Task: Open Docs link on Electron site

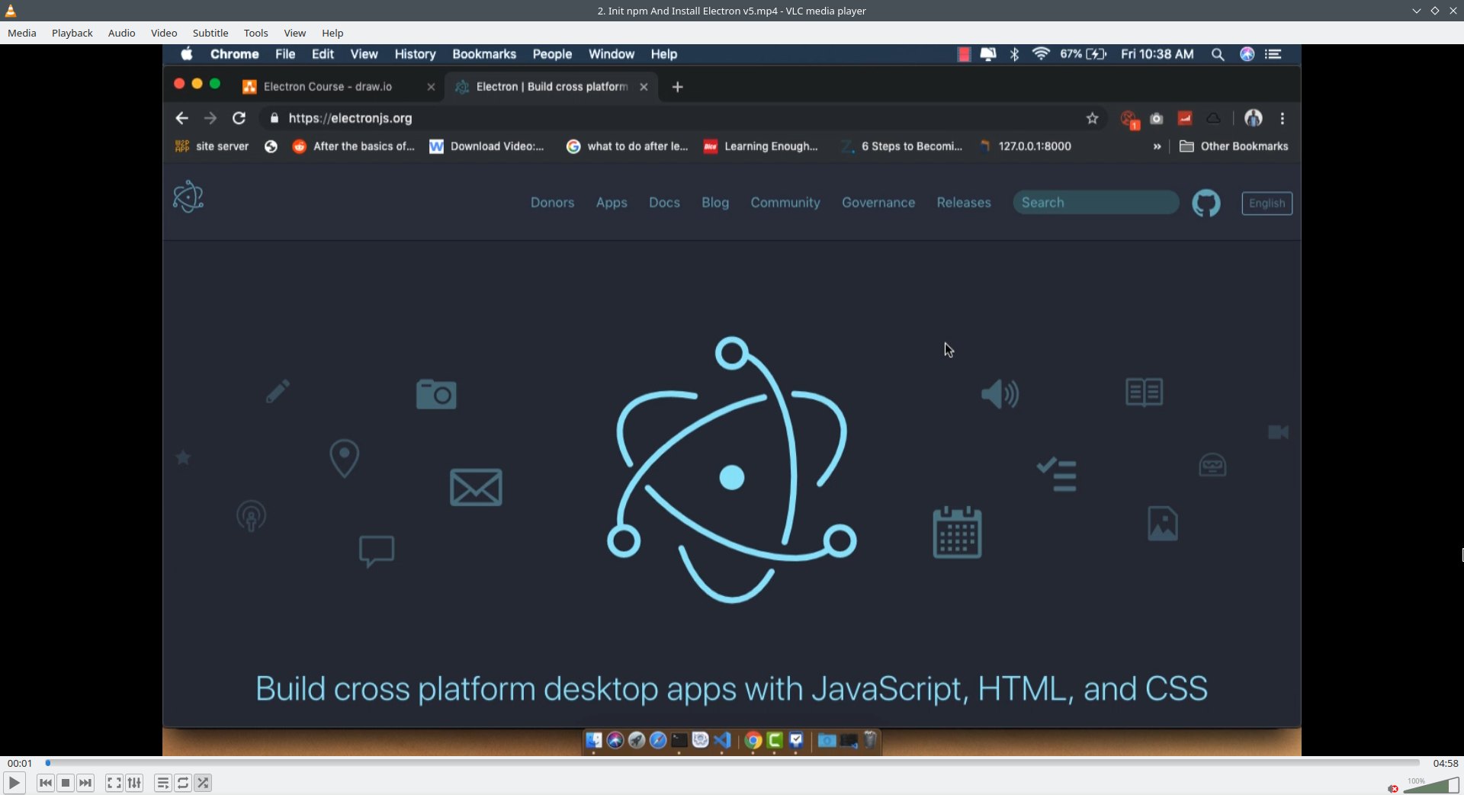Action: pos(664,203)
